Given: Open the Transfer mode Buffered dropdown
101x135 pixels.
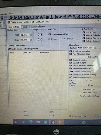Looking at the screenshot, I should (96, 96).
